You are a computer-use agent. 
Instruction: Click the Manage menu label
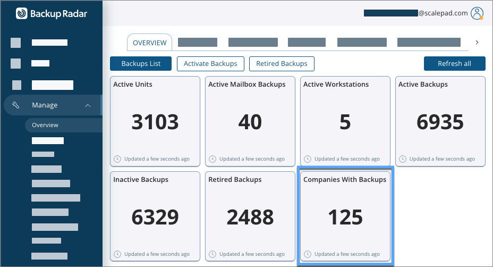pos(45,105)
